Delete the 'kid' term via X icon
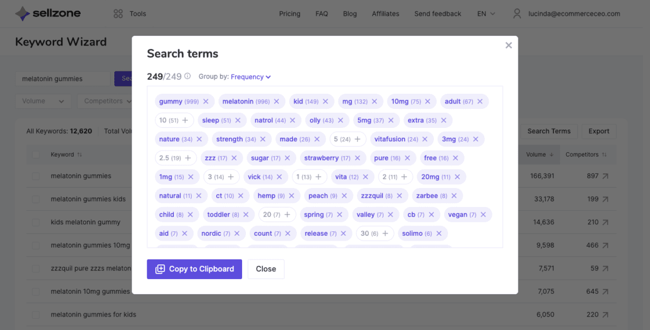 (x=326, y=101)
